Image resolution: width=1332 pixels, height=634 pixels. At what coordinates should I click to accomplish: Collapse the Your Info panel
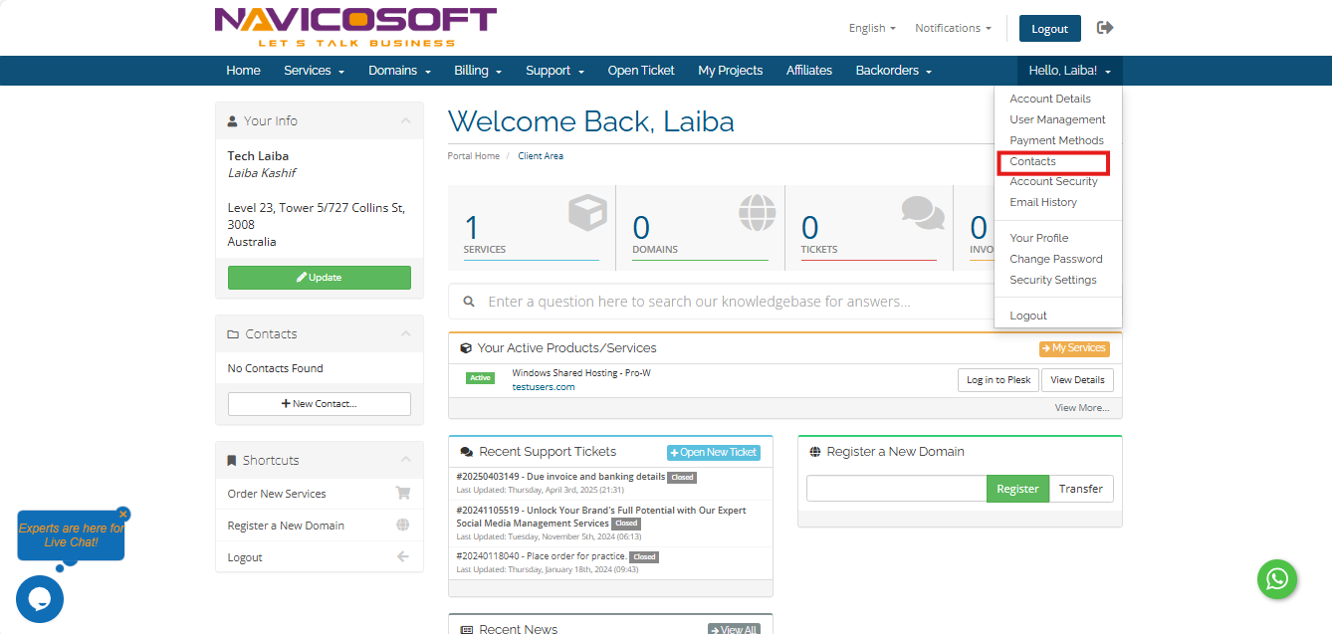click(x=405, y=120)
